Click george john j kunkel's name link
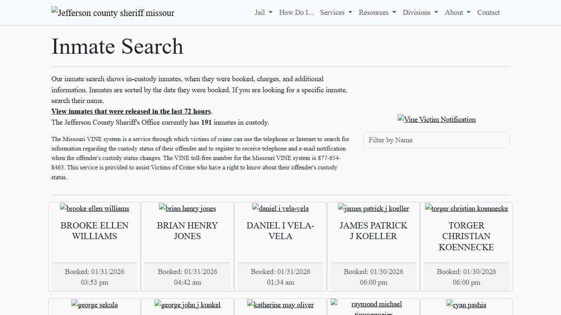 [187, 305]
